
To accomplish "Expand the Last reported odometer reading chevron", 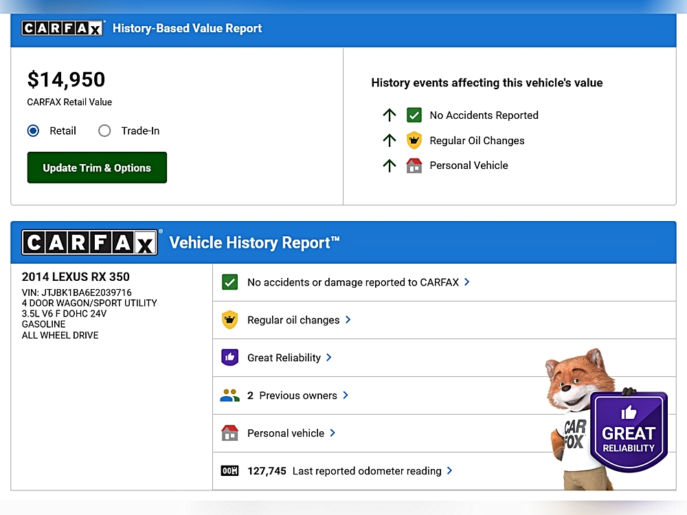I will [450, 470].
